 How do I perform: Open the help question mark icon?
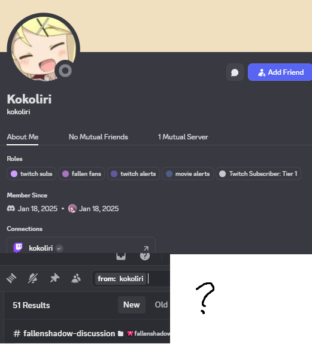(x=145, y=256)
